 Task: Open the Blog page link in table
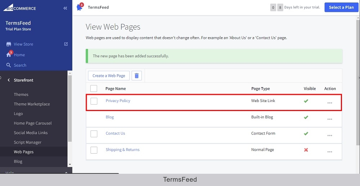click(110, 117)
